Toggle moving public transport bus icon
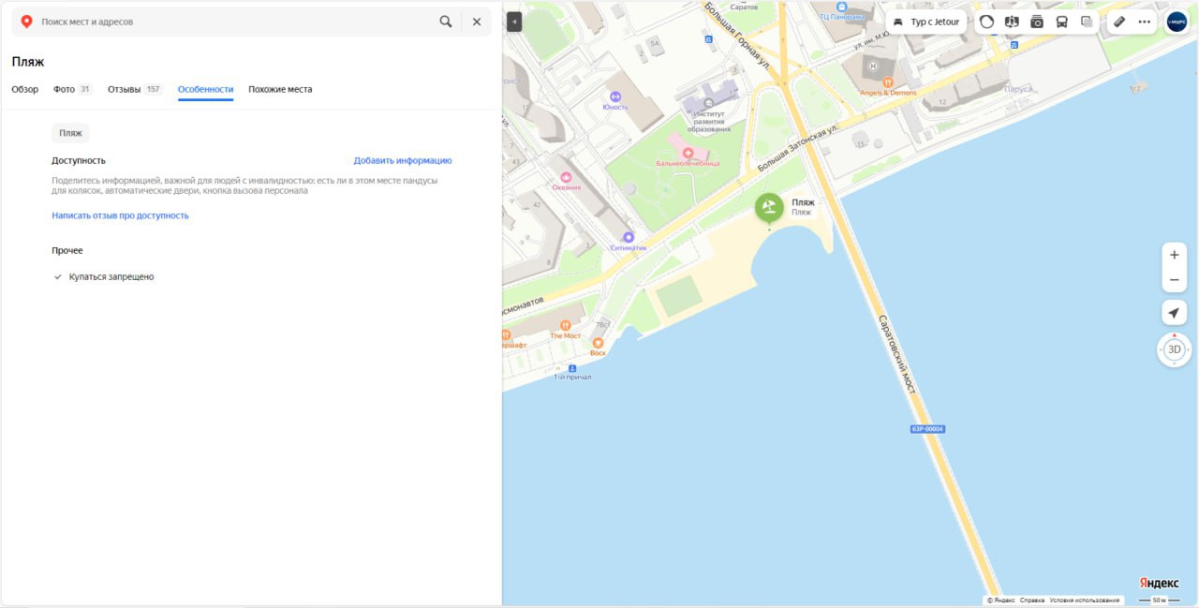This screenshot has width=1199, height=608. (x=1061, y=22)
